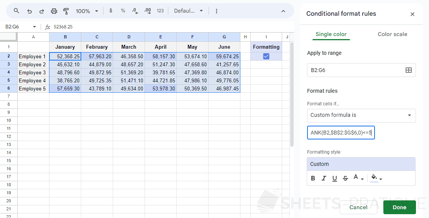Select the Employee 1 cell
This screenshot has height=218, width=429.
click(33, 56)
